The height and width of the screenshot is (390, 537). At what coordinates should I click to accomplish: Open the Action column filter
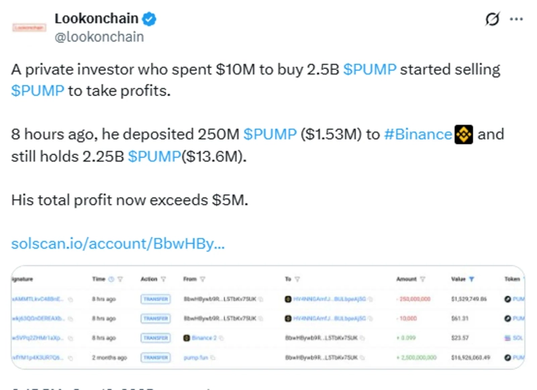click(163, 279)
